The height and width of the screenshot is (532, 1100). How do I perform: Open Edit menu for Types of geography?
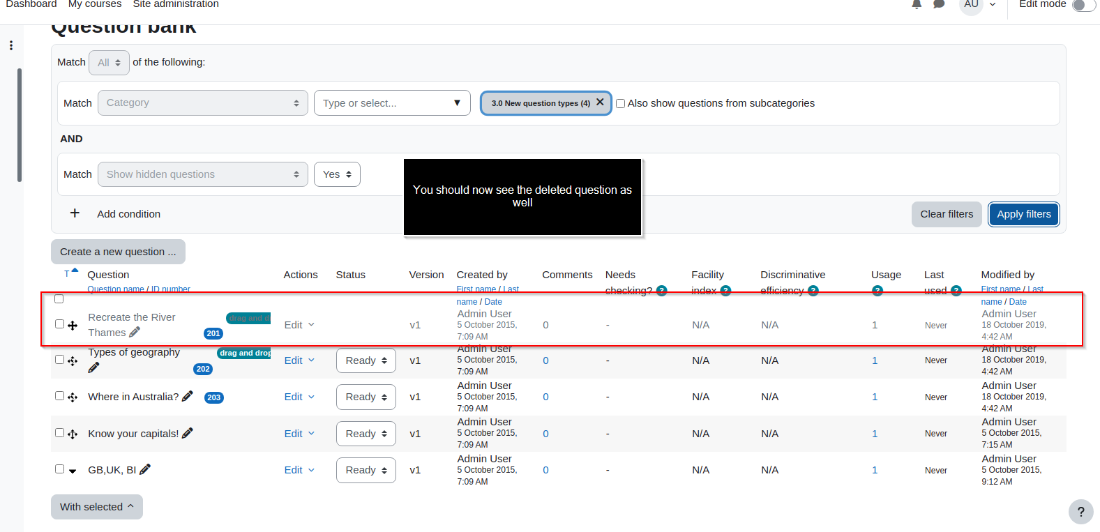point(299,360)
